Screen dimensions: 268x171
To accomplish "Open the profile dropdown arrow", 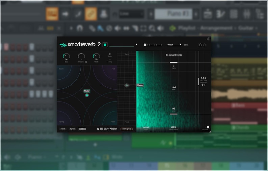I will tap(137, 45).
